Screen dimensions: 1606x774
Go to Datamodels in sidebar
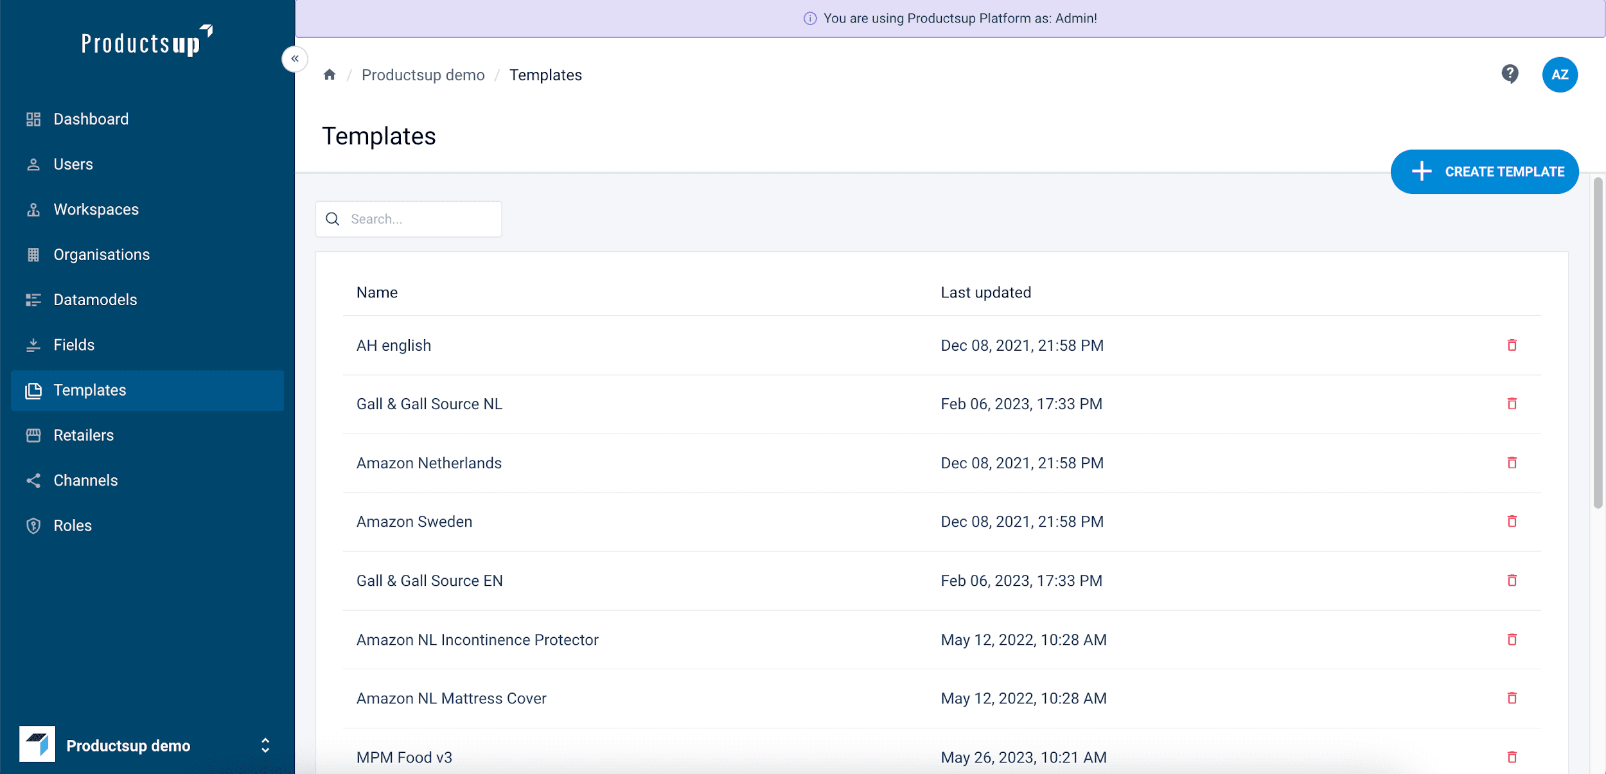click(95, 299)
